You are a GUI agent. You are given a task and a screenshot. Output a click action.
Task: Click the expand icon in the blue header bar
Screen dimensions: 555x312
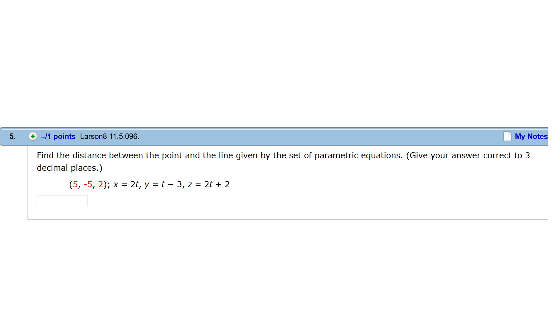click(x=33, y=136)
